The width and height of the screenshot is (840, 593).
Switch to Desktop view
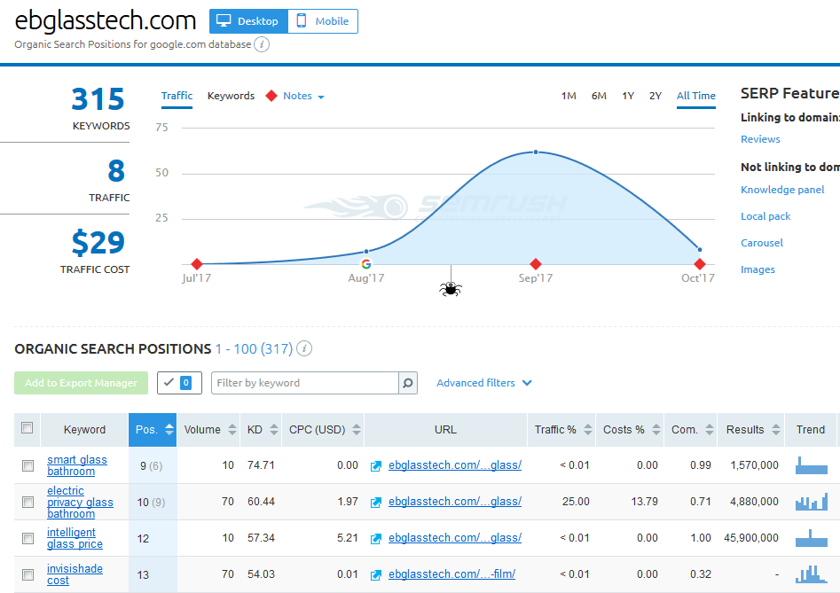(248, 21)
